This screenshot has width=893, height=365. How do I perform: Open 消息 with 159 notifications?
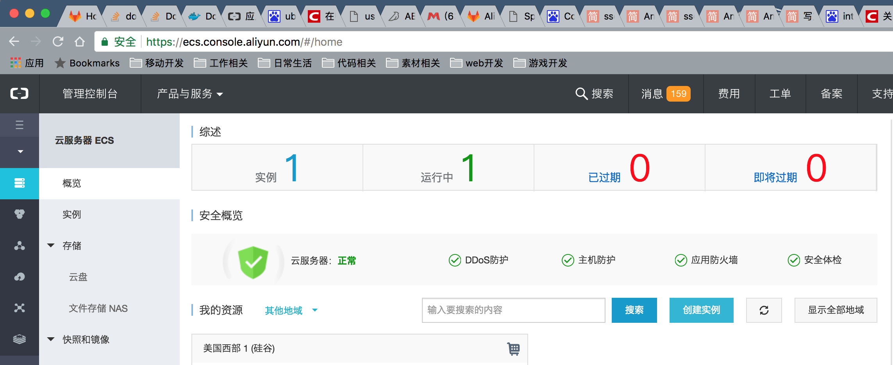(666, 94)
